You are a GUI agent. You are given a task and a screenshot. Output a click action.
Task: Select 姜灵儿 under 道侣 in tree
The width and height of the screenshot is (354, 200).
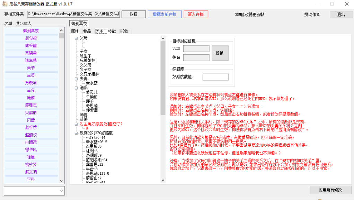tap(91, 92)
